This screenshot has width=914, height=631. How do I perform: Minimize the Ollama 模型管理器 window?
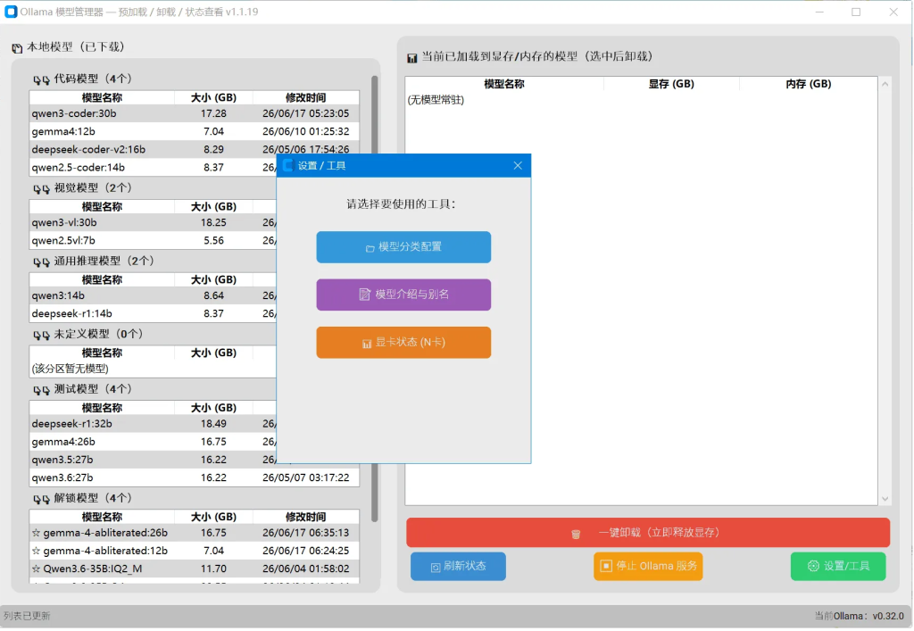819,12
